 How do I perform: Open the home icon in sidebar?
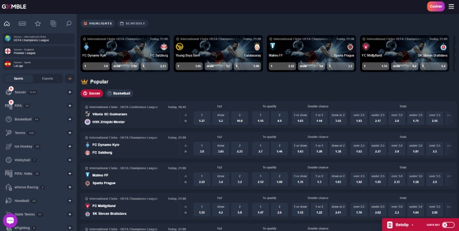coord(7,24)
